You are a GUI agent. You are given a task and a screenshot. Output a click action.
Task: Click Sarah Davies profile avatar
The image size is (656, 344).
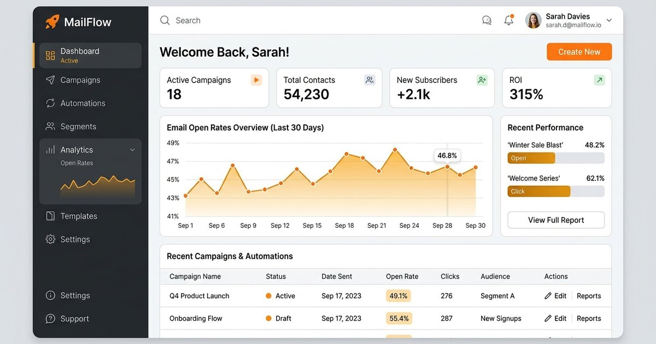[533, 21]
